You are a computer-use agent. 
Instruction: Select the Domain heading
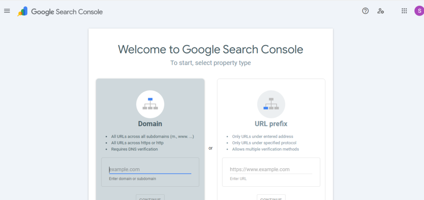150,124
